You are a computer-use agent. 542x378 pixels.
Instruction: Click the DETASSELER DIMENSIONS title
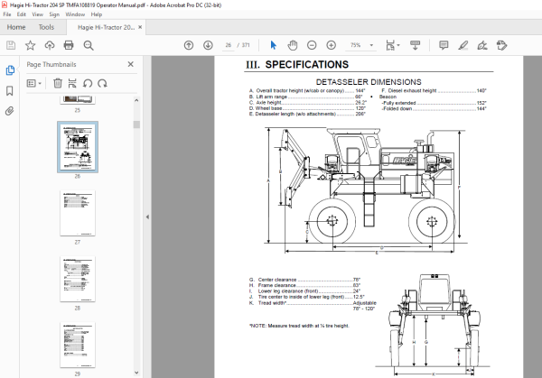(369, 82)
